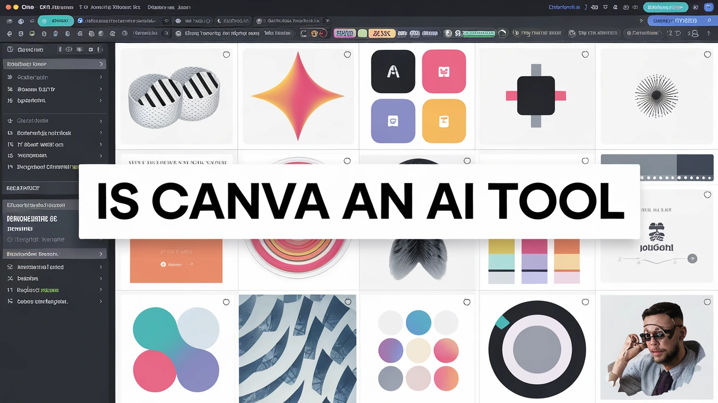Mark the radial burst design's selection circle

click(706, 55)
